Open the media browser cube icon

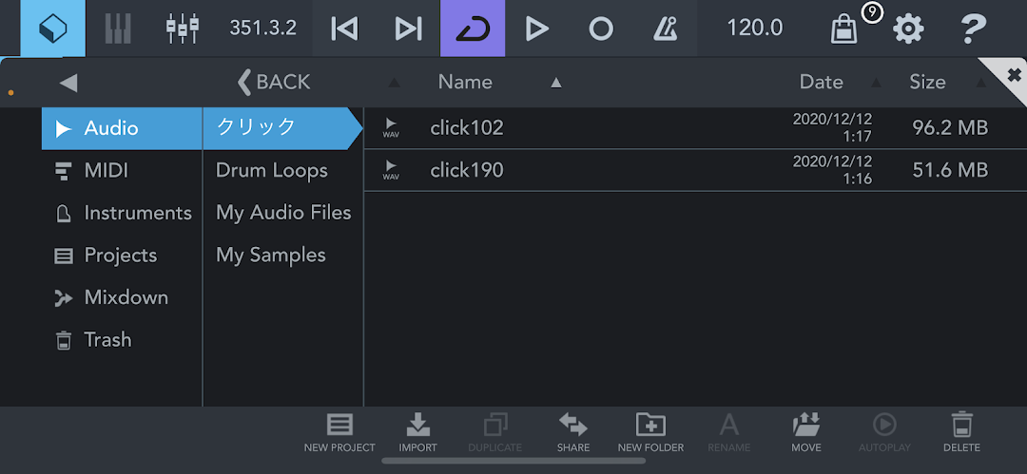click(x=53, y=28)
